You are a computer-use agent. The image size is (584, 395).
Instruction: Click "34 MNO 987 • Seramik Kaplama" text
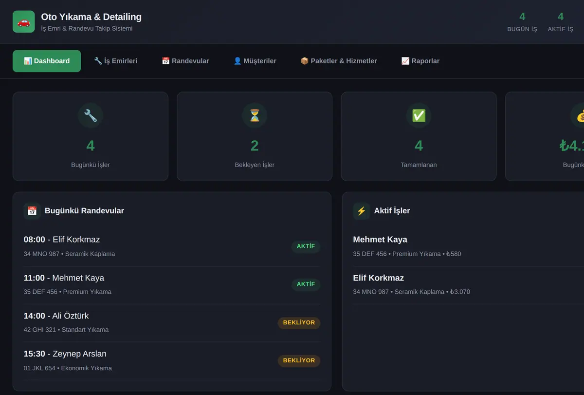[x=69, y=254]
